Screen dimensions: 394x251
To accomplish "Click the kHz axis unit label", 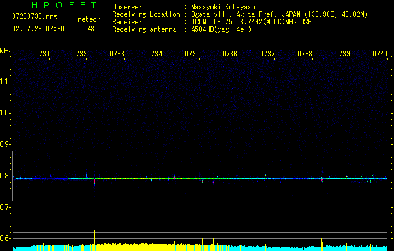I will pyautogui.click(x=6, y=51).
